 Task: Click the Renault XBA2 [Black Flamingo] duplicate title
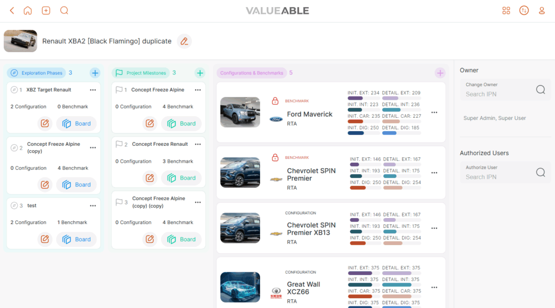[x=107, y=41]
